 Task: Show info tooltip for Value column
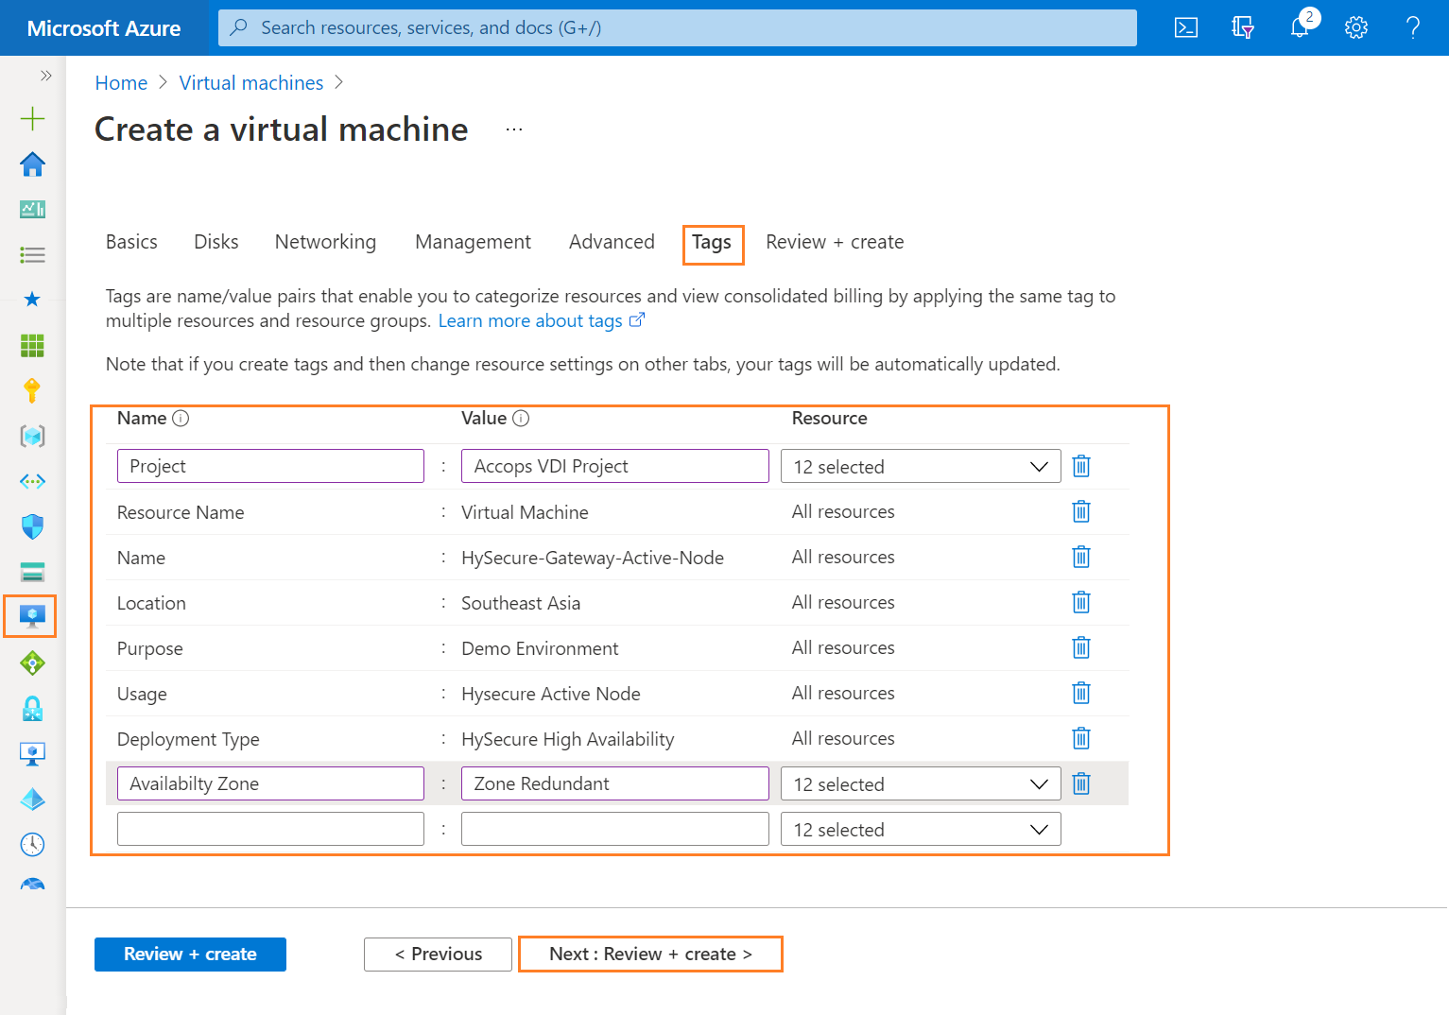[521, 419]
